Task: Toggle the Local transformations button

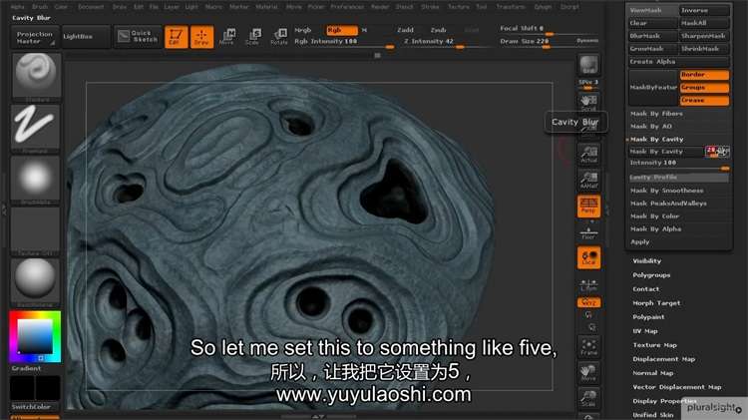Action: click(x=588, y=257)
